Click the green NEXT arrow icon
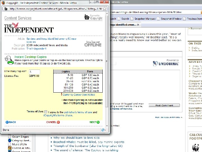The height and width of the screenshot is (152, 202). pyautogui.click(x=98, y=122)
